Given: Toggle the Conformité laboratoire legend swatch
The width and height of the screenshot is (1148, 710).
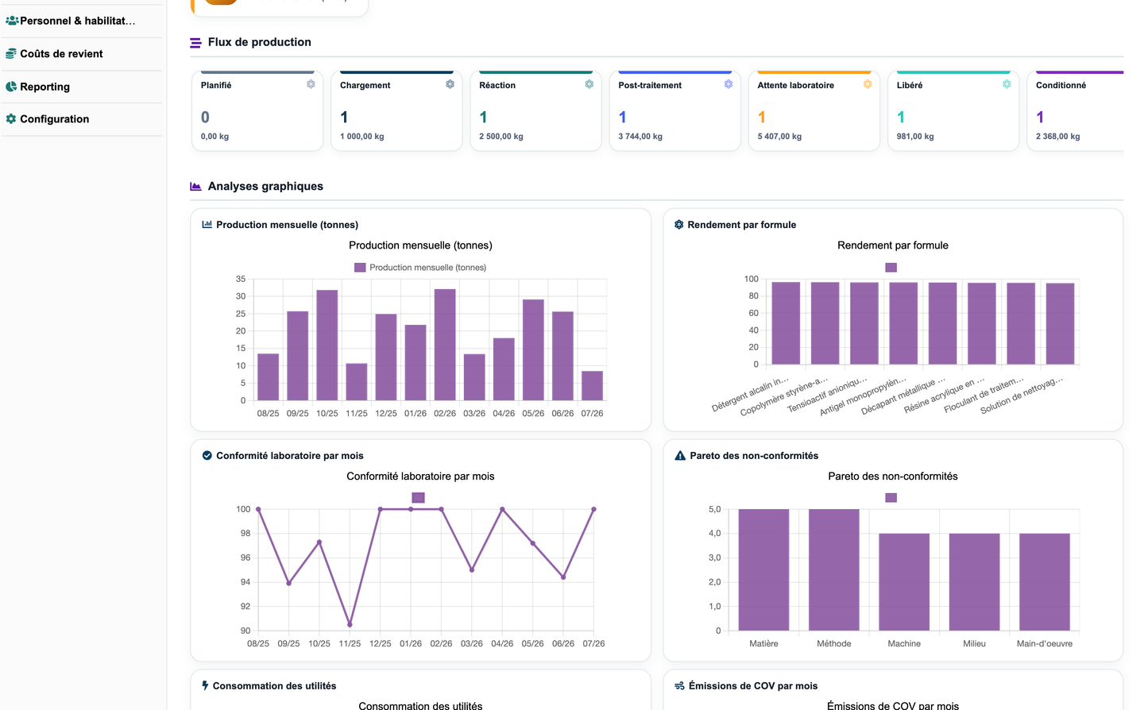Looking at the screenshot, I should pyautogui.click(x=418, y=498).
